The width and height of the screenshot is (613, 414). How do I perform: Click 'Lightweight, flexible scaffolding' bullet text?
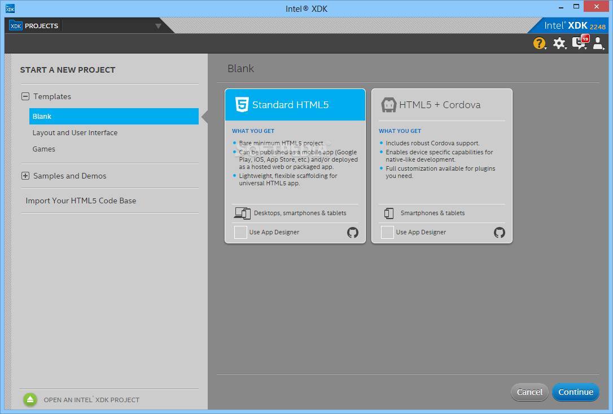pyautogui.click(x=288, y=180)
